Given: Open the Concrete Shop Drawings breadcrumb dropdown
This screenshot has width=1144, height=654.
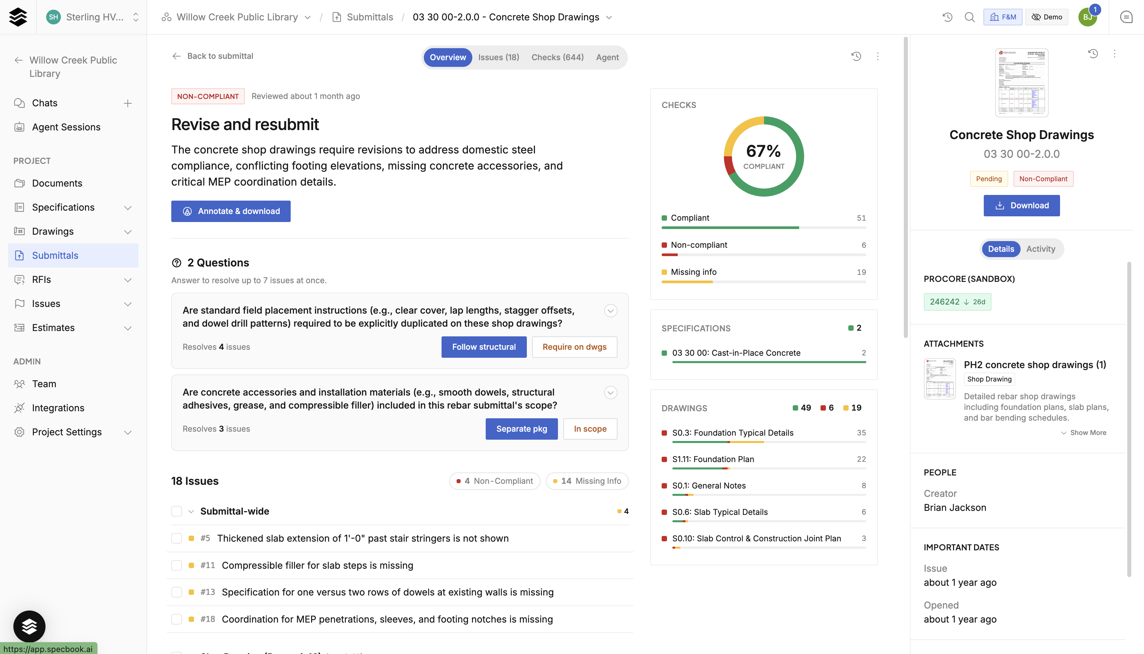Looking at the screenshot, I should coord(609,17).
